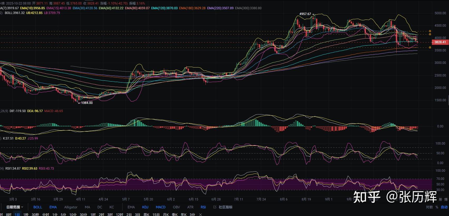Click the bell alert icon near 3600 price level

pyautogui.click(x=430, y=47)
